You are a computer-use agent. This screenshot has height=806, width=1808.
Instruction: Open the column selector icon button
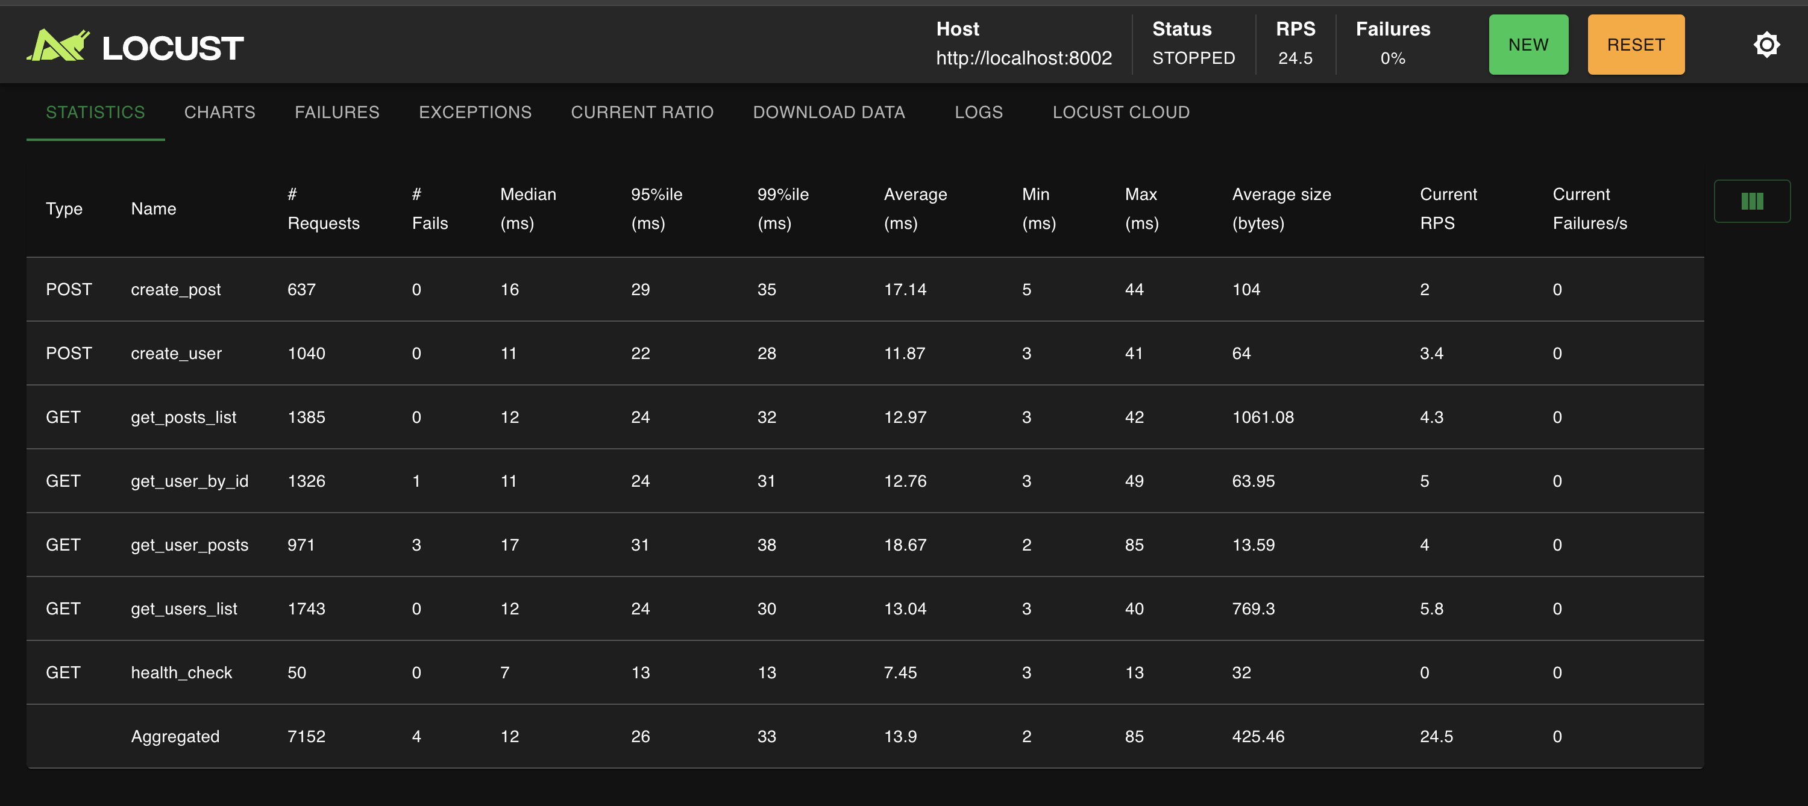[1751, 201]
